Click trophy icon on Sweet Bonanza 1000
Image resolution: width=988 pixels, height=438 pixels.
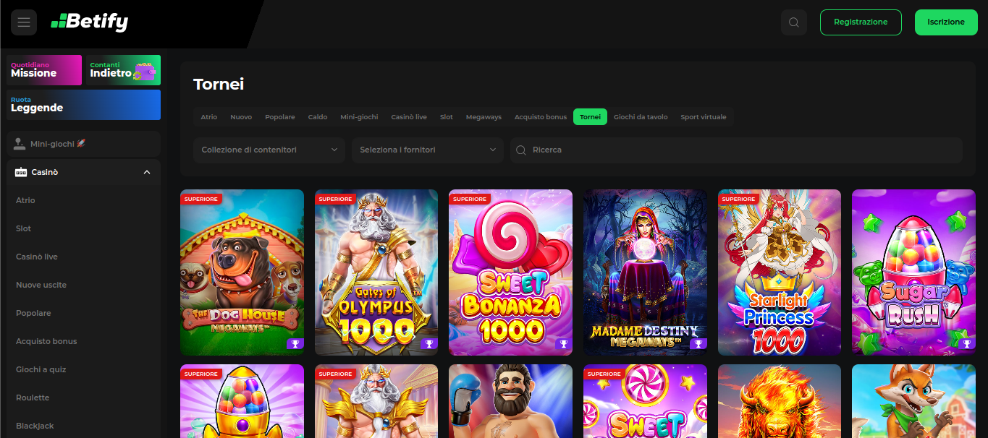click(563, 344)
